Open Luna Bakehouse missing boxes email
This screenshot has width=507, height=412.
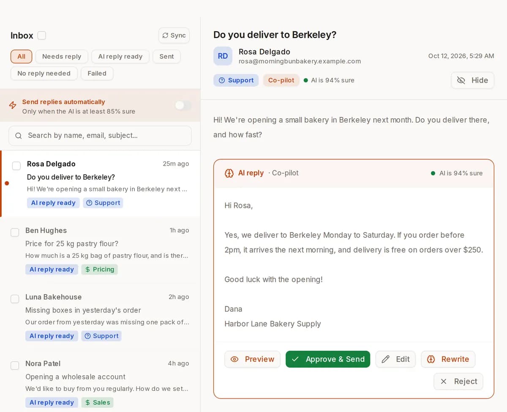coord(100,317)
